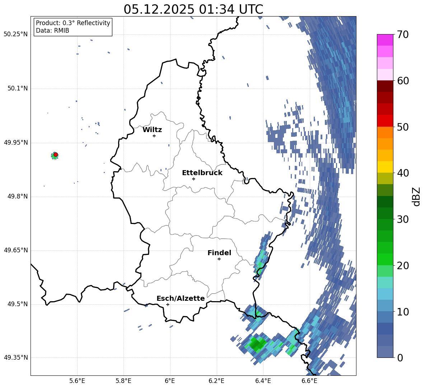Viewport: 425px width, 388px height.
Task: Click the yellow colorbar swatch at 40
Action: click(385, 167)
